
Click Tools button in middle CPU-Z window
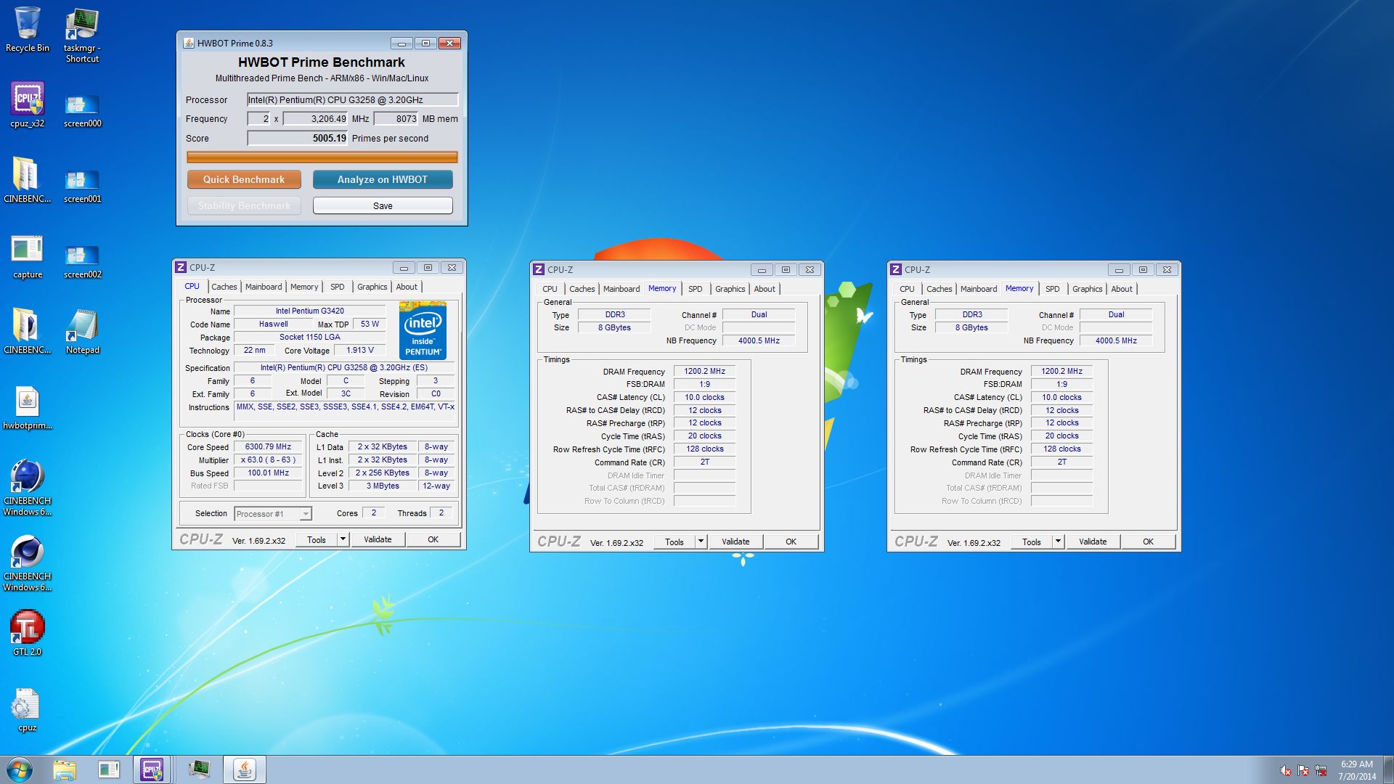pos(674,542)
